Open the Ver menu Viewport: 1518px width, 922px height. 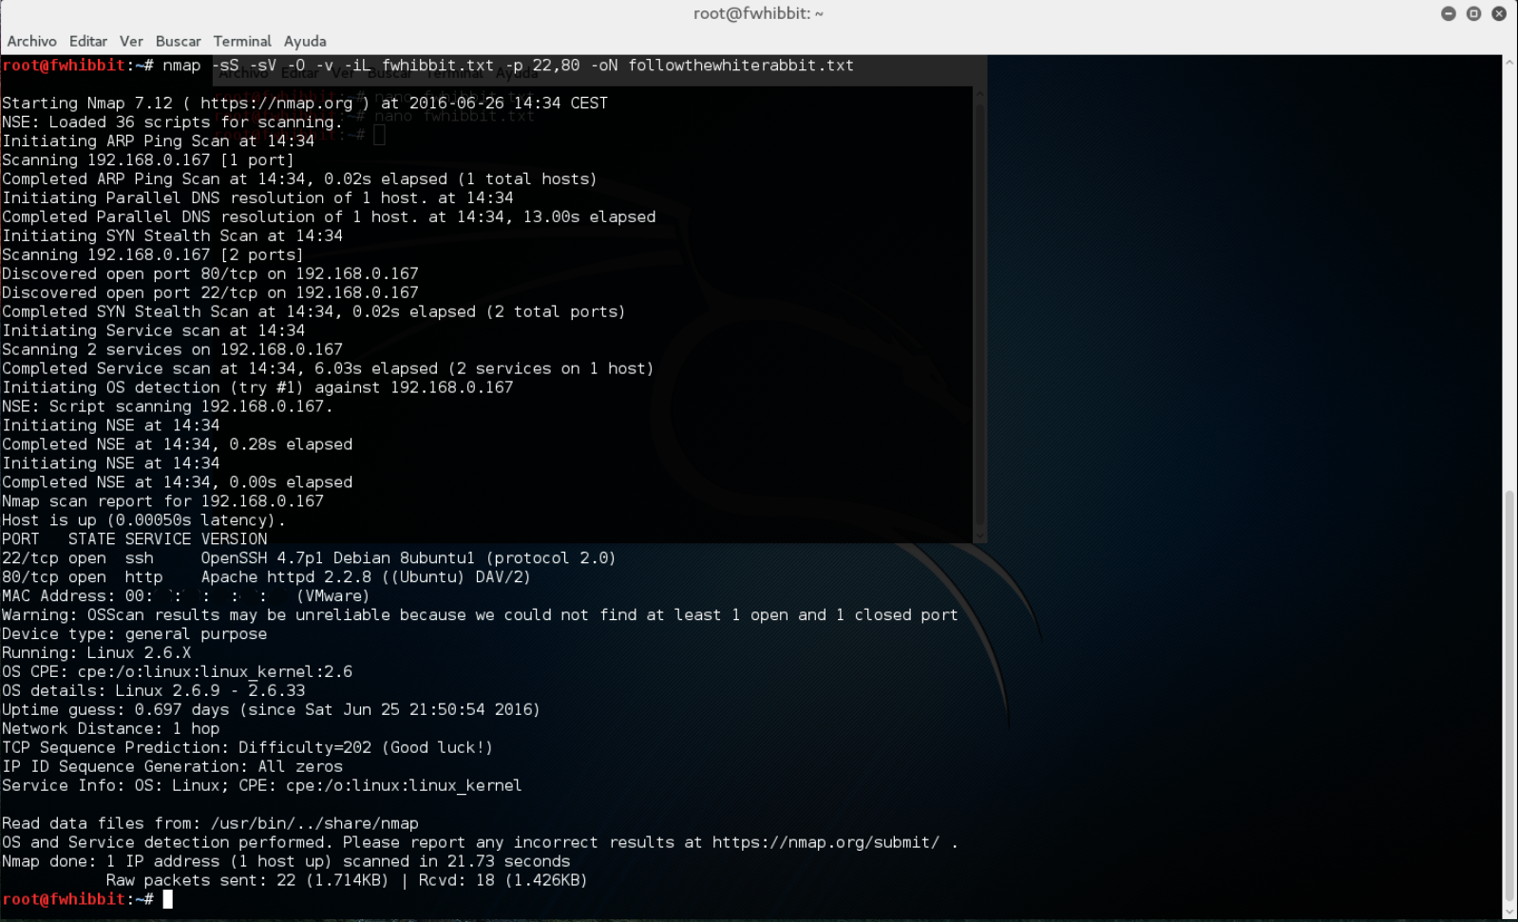[x=131, y=41]
